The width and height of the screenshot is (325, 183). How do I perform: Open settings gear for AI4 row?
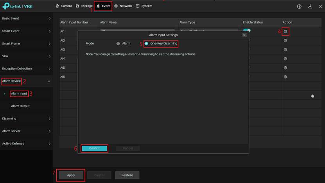285,59
